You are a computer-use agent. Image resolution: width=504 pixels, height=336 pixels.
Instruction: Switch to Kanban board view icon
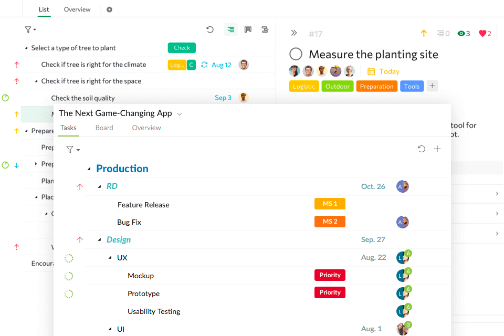tap(248, 30)
